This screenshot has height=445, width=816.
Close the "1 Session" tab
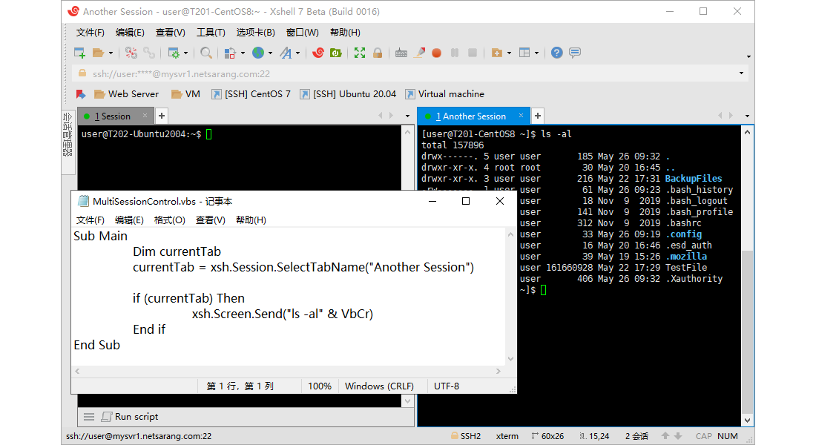pyautogui.click(x=145, y=116)
